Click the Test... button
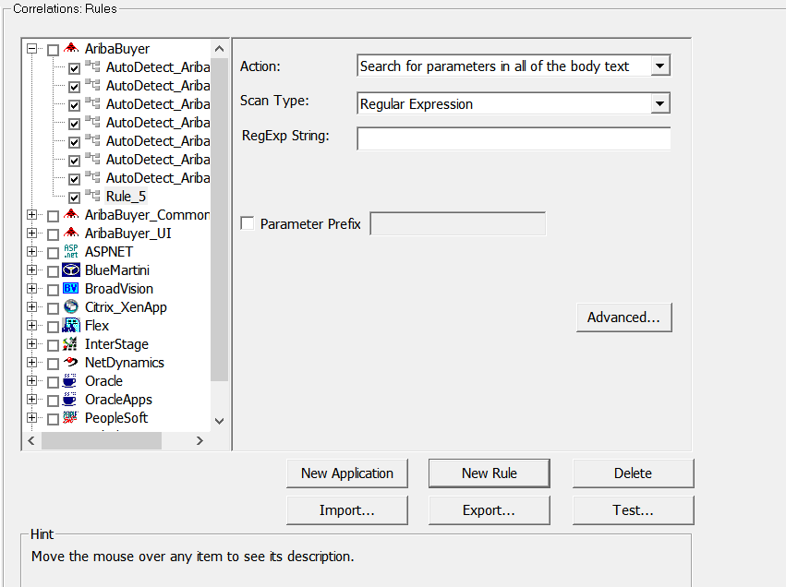786x587 pixels. [633, 510]
